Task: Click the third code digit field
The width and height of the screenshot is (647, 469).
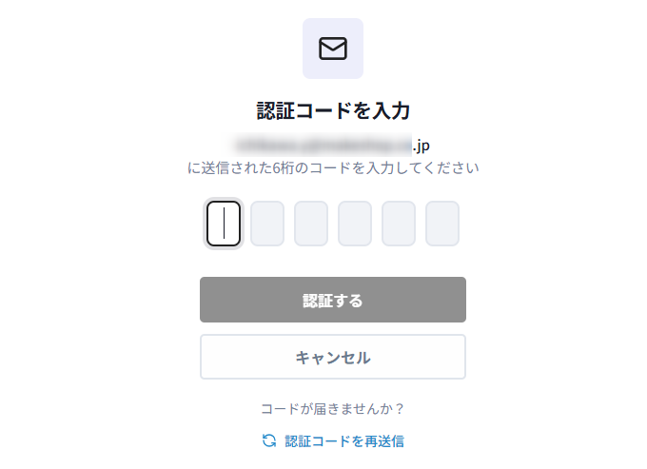Action: point(311,224)
